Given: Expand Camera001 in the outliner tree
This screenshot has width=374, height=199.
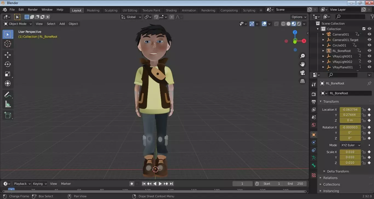Looking at the screenshot, I should point(323,34).
